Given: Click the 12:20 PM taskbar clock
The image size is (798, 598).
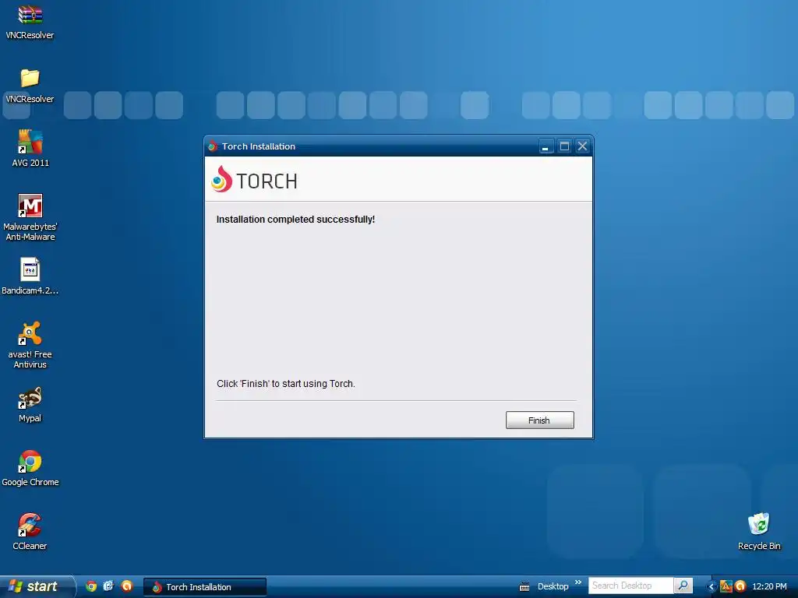Looking at the screenshot, I should tap(769, 586).
